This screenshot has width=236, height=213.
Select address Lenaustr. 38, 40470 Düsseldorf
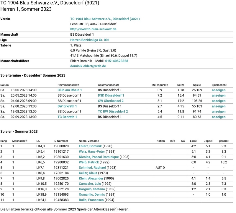tap(93, 24)
